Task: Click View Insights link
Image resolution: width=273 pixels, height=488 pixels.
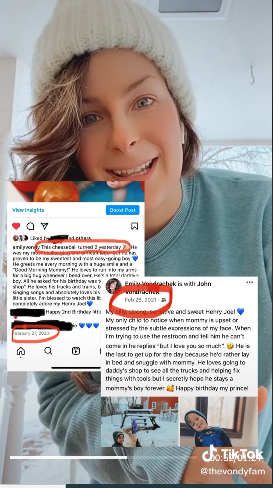Action: [28, 210]
